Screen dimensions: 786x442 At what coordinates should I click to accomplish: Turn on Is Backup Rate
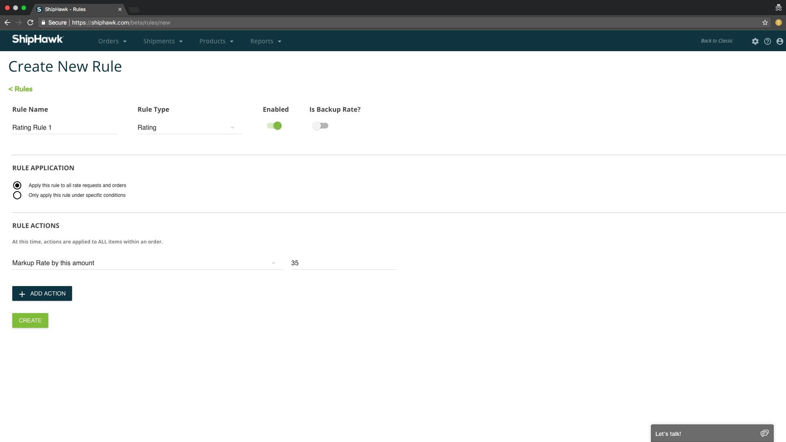(x=321, y=126)
